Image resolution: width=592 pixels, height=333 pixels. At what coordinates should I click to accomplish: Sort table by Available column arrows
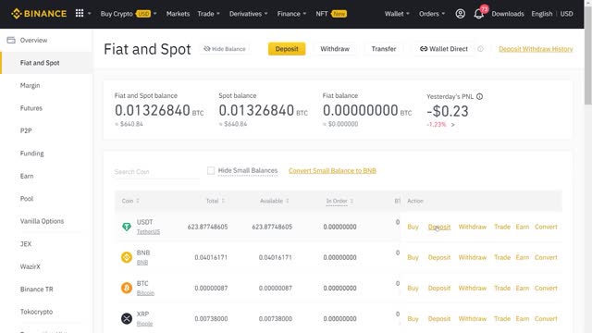[288, 201]
